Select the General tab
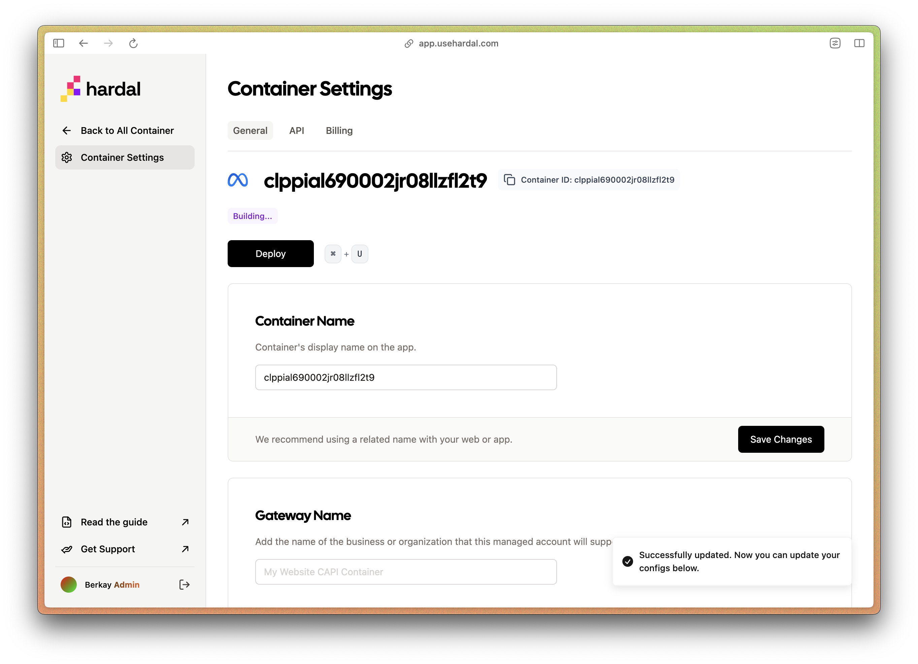The height and width of the screenshot is (664, 918). click(x=250, y=131)
